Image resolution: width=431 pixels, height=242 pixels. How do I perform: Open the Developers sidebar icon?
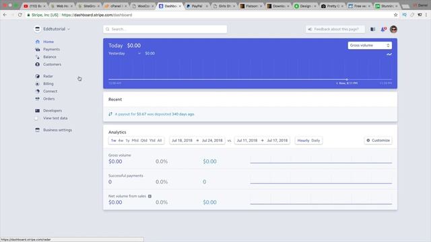38,110
